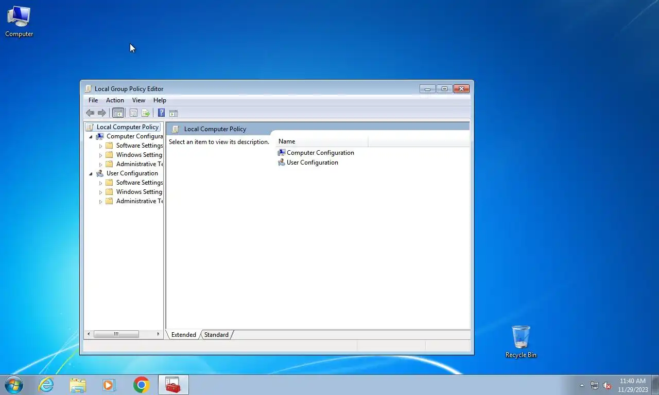Toggle the Show/Hide Action Pane toolbar icon

[x=174, y=113]
